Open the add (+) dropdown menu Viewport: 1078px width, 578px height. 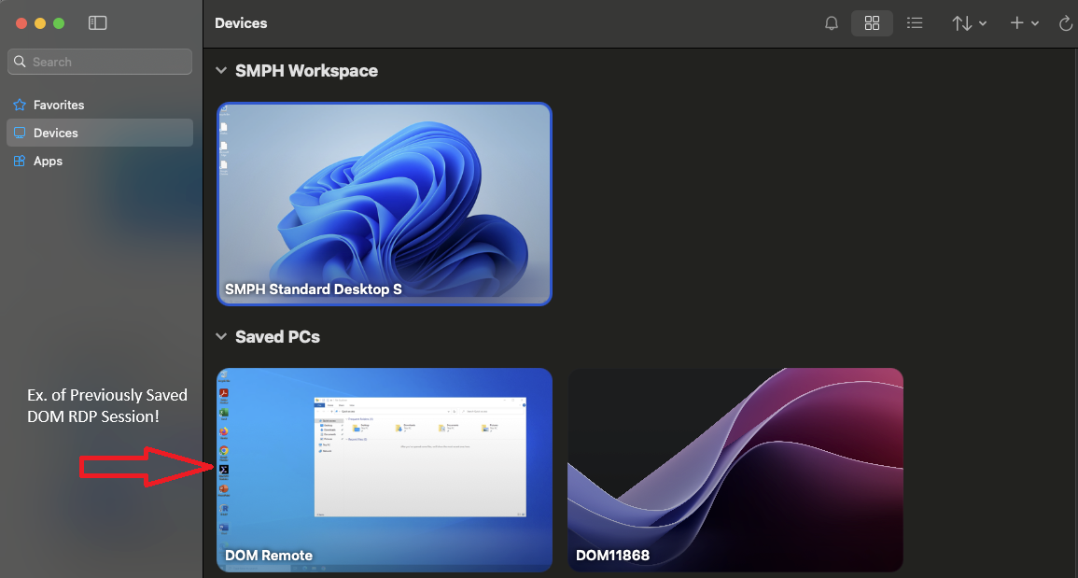(x=1024, y=23)
